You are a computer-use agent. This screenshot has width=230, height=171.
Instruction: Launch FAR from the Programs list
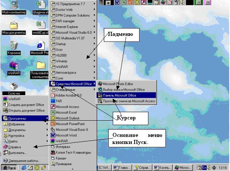[73, 101]
